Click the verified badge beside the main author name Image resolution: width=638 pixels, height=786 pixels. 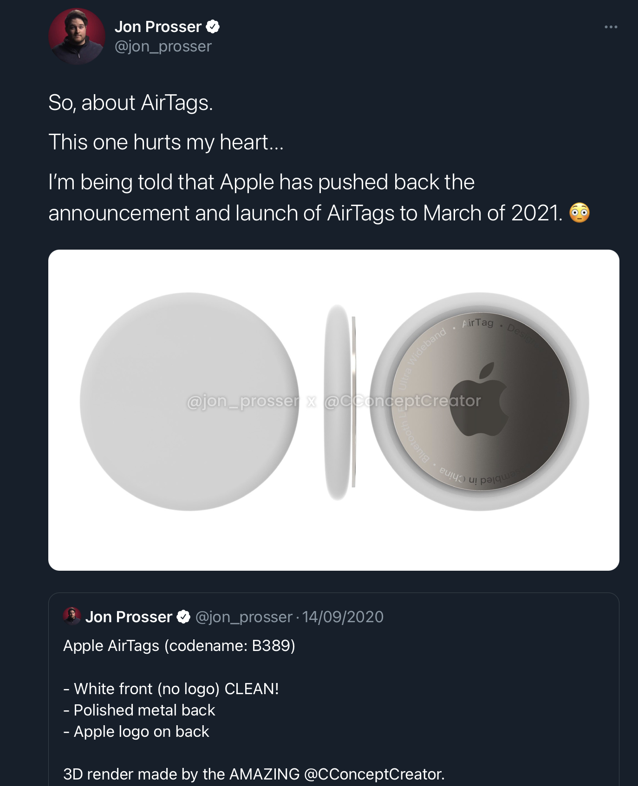coord(213,27)
